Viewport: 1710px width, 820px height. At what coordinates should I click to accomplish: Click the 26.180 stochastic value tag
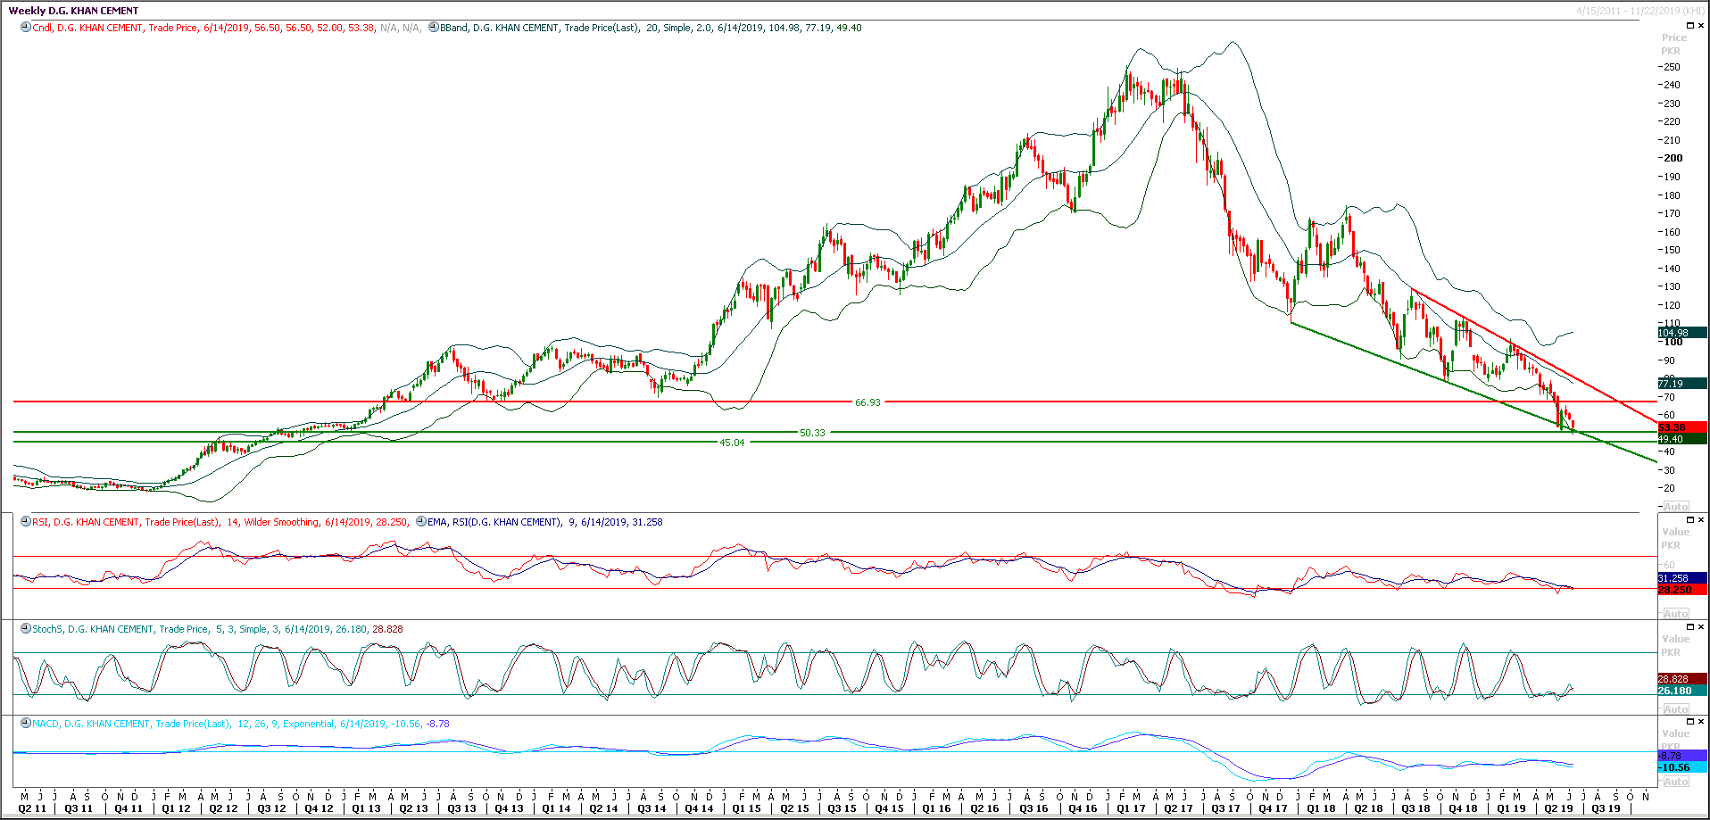tap(1682, 691)
